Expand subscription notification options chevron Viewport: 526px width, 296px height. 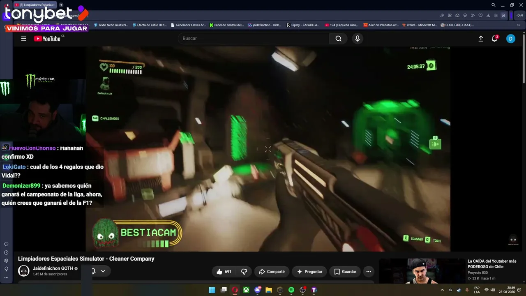(103, 271)
